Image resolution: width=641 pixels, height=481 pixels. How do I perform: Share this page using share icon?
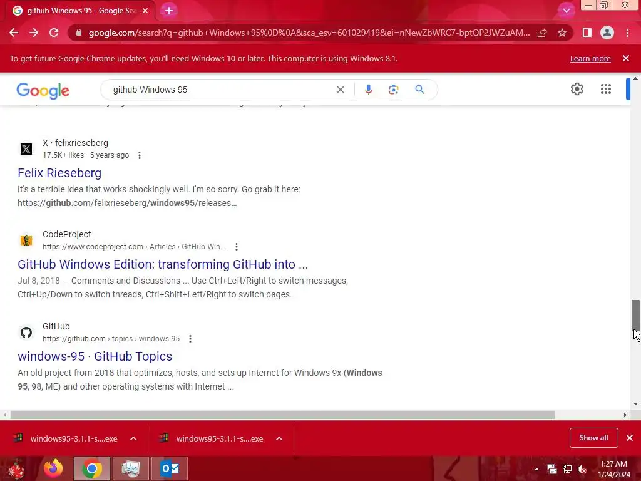[x=542, y=33]
